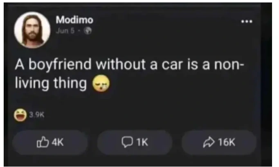Image resolution: width=279 pixels, height=167 pixels.
Task: Click the 4K likes count
Action: click(57, 142)
